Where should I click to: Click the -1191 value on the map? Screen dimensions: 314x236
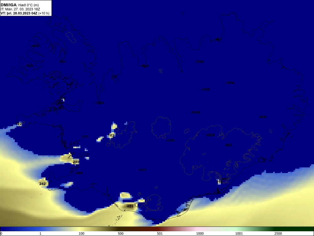pos(170,140)
